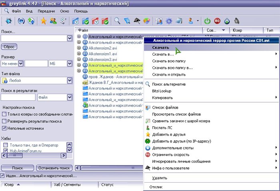
Task: Open settings gear icon in toolbar
Action: 169,21
